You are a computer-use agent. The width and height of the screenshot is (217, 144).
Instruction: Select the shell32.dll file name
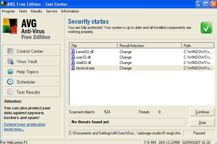pyautogui.click(x=83, y=63)
